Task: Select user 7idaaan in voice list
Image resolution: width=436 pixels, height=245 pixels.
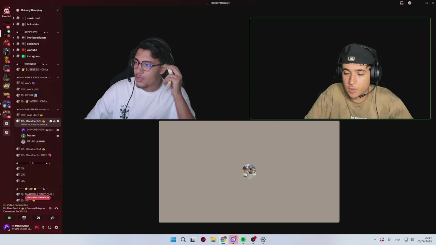Action: [x=40, y=135]
